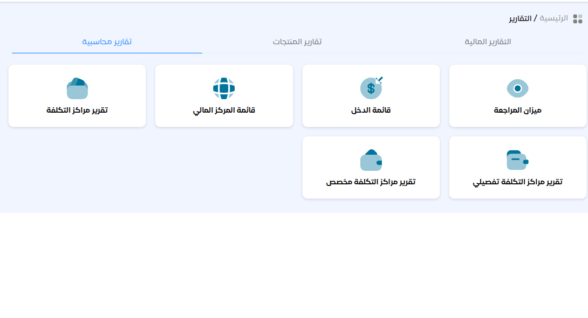This screenshot has height=318, width=588.
Task: Select the تقارير محاسبية tab
Action: [107, 42]
